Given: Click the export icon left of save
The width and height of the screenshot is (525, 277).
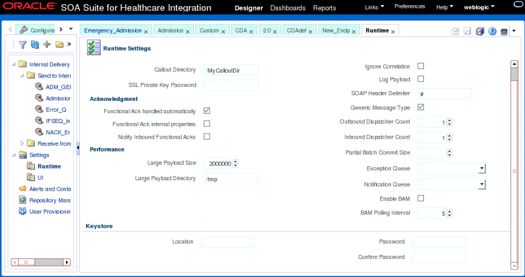Looking at the screenshot, I should 455,31.
